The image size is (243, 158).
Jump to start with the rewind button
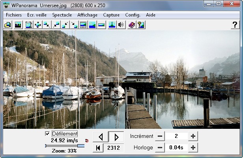click(x=98, y=148)
